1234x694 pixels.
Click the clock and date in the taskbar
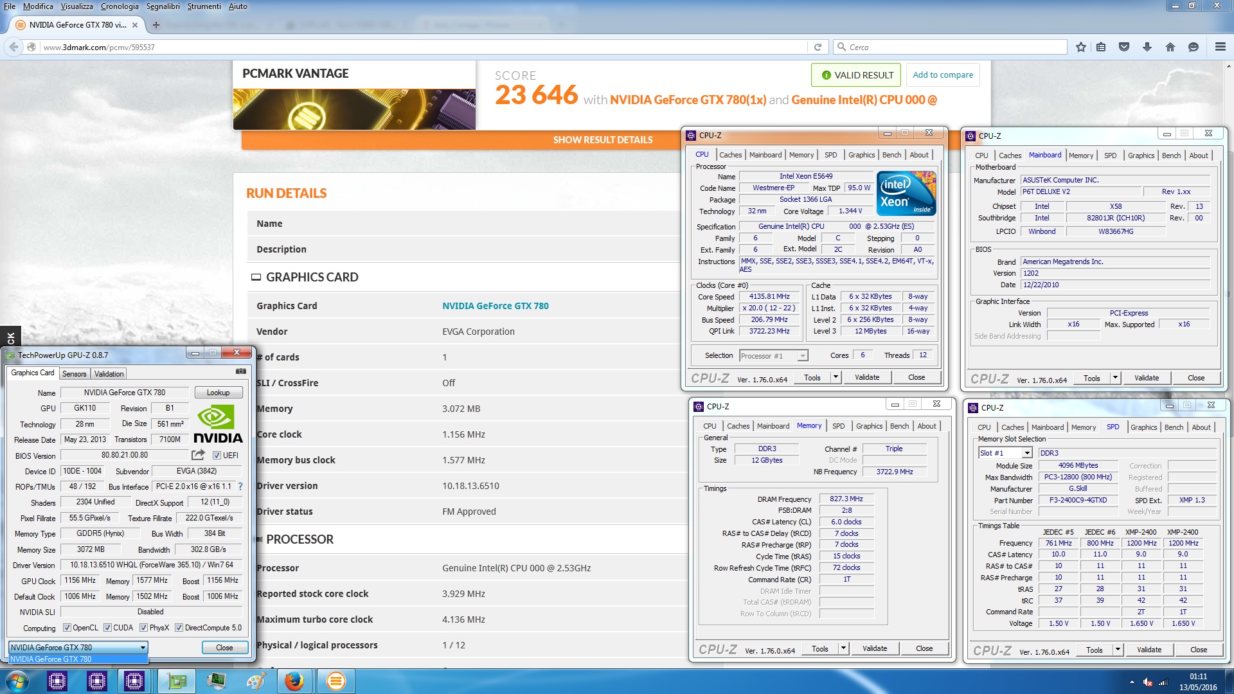pos(1198,682)
